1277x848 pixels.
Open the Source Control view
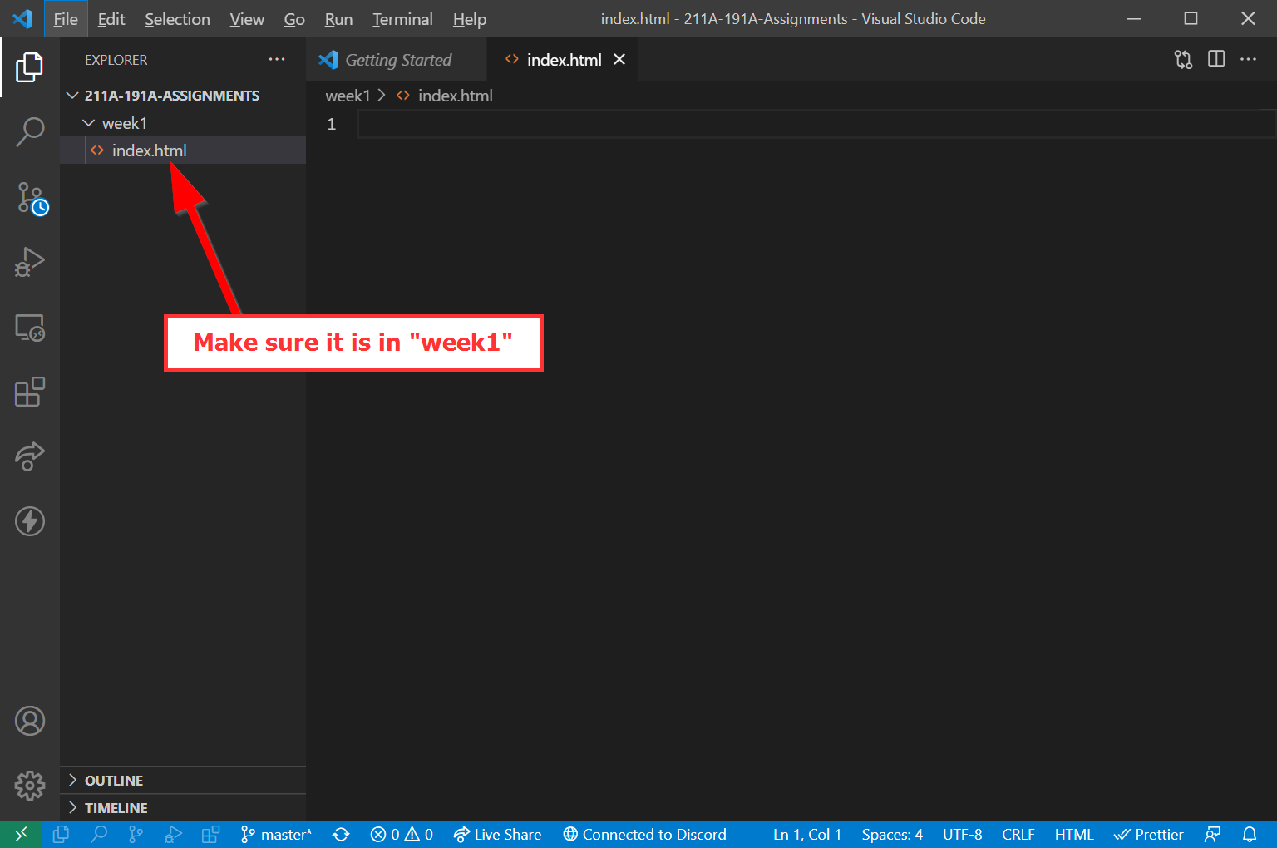pos(32,199)
